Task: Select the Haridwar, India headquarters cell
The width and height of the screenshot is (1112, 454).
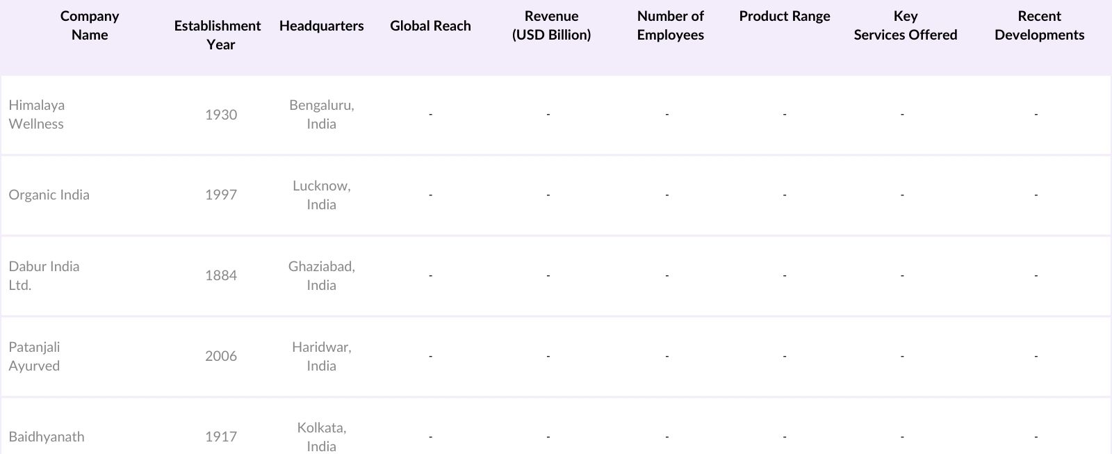Action: pos(321,356)
